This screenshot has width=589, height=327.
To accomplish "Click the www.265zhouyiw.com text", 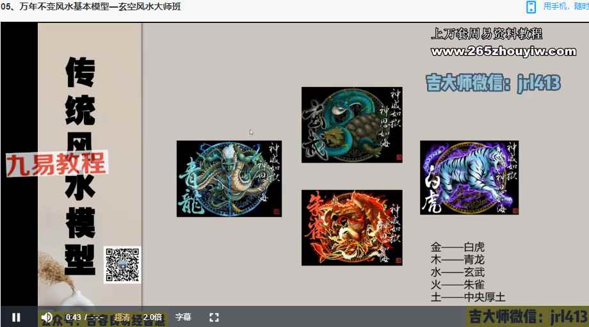I will [x=504, y=51].
